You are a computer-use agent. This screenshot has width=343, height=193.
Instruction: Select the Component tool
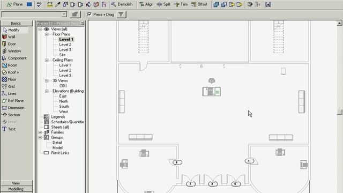pyautogui.click(x=14, y=58)
